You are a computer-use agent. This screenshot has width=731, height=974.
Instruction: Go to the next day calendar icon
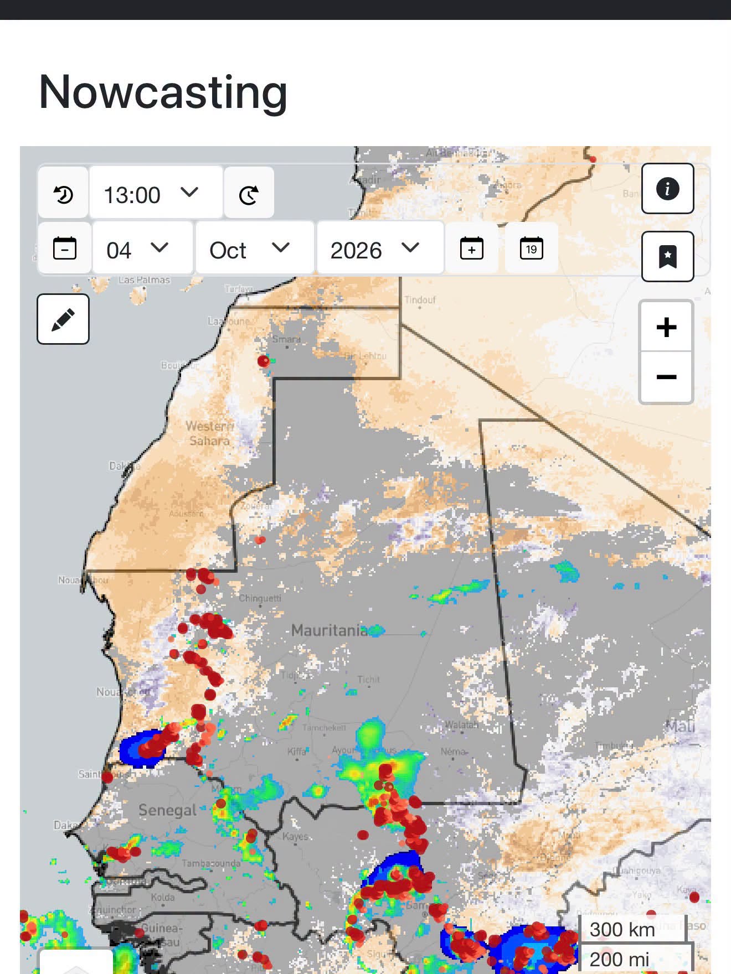click(x=472, y=248)
